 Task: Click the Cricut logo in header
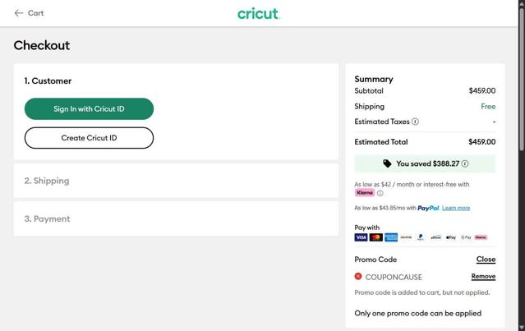(259, 13)
